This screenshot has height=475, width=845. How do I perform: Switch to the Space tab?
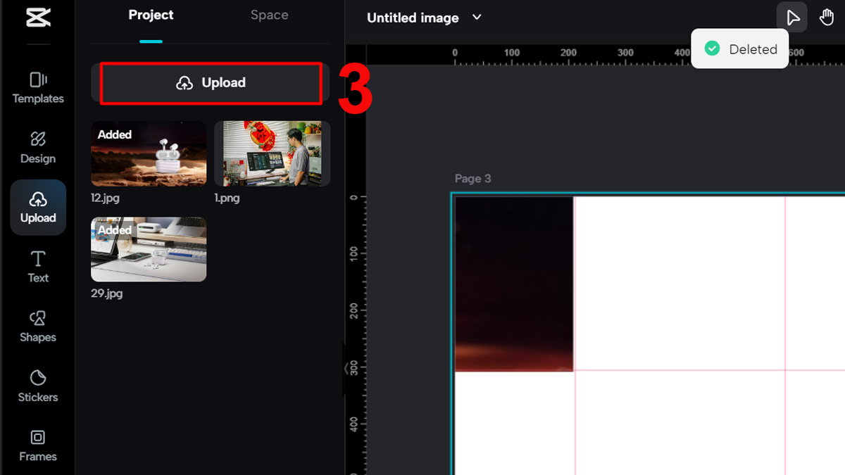(x=269, y=15)
